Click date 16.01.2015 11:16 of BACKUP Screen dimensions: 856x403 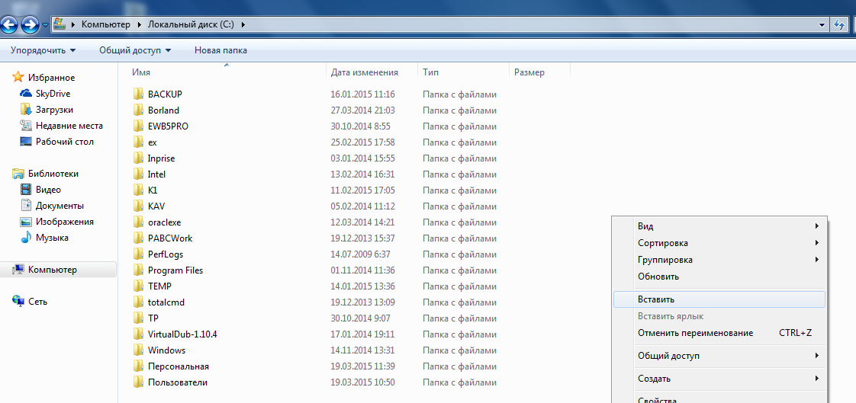[x=362, y=94]
